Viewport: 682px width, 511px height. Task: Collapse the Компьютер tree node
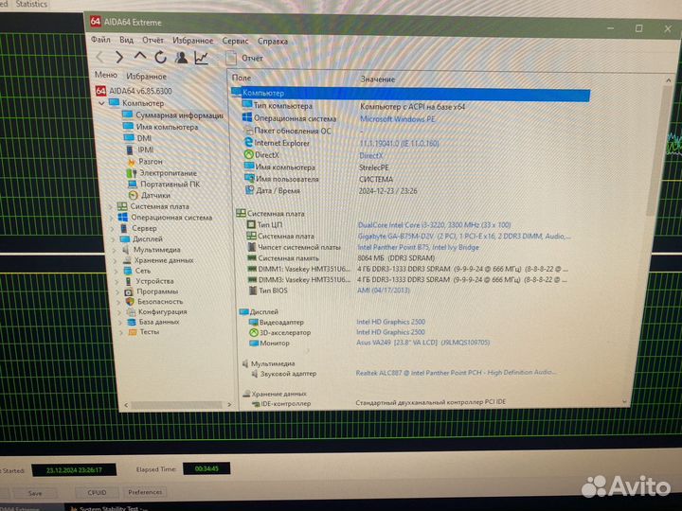[101, 103]
